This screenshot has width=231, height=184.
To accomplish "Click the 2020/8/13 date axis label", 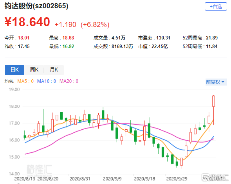I will [25, 179].
